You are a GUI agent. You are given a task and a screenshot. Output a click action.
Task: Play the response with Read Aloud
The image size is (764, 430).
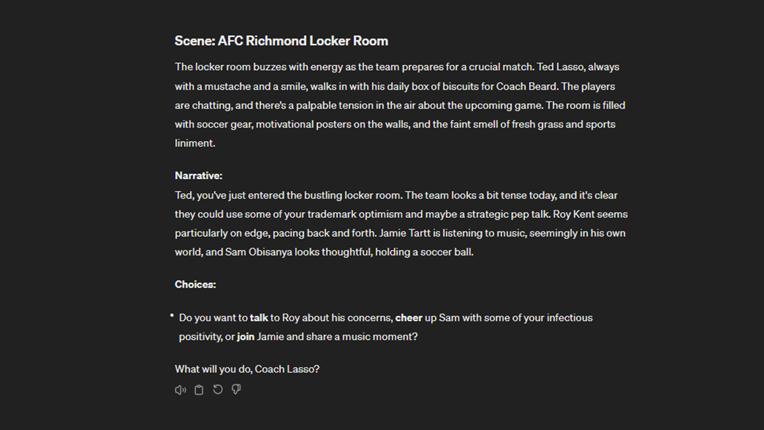(180, 390)
